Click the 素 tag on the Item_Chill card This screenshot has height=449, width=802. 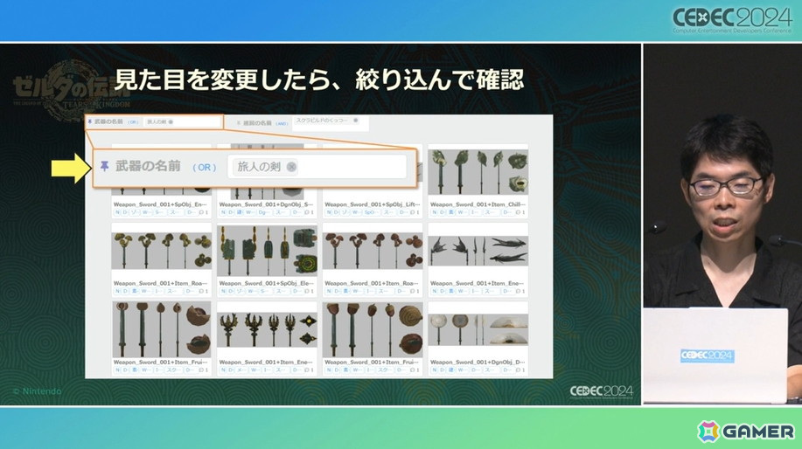(451, 212)
